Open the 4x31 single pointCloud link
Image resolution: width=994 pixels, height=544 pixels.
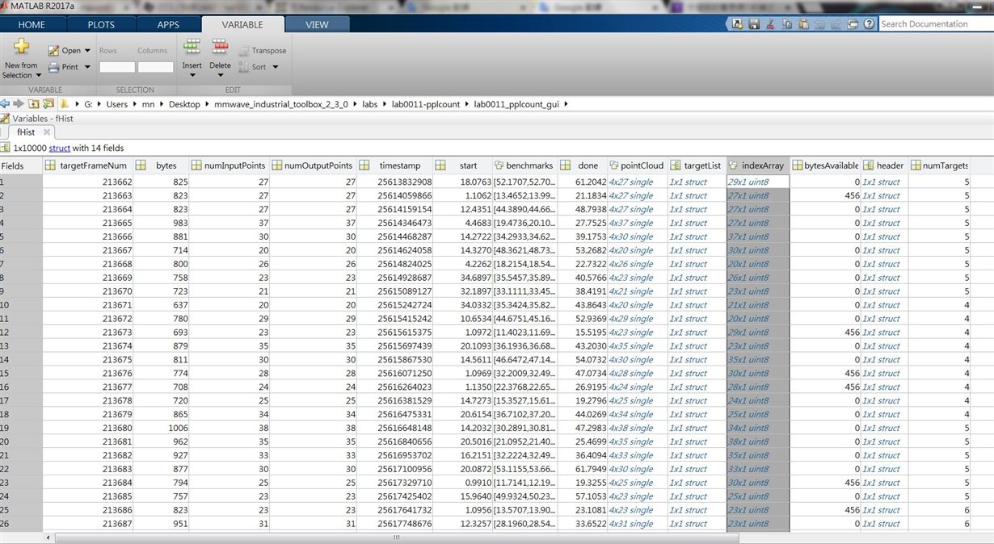point(630,524)
